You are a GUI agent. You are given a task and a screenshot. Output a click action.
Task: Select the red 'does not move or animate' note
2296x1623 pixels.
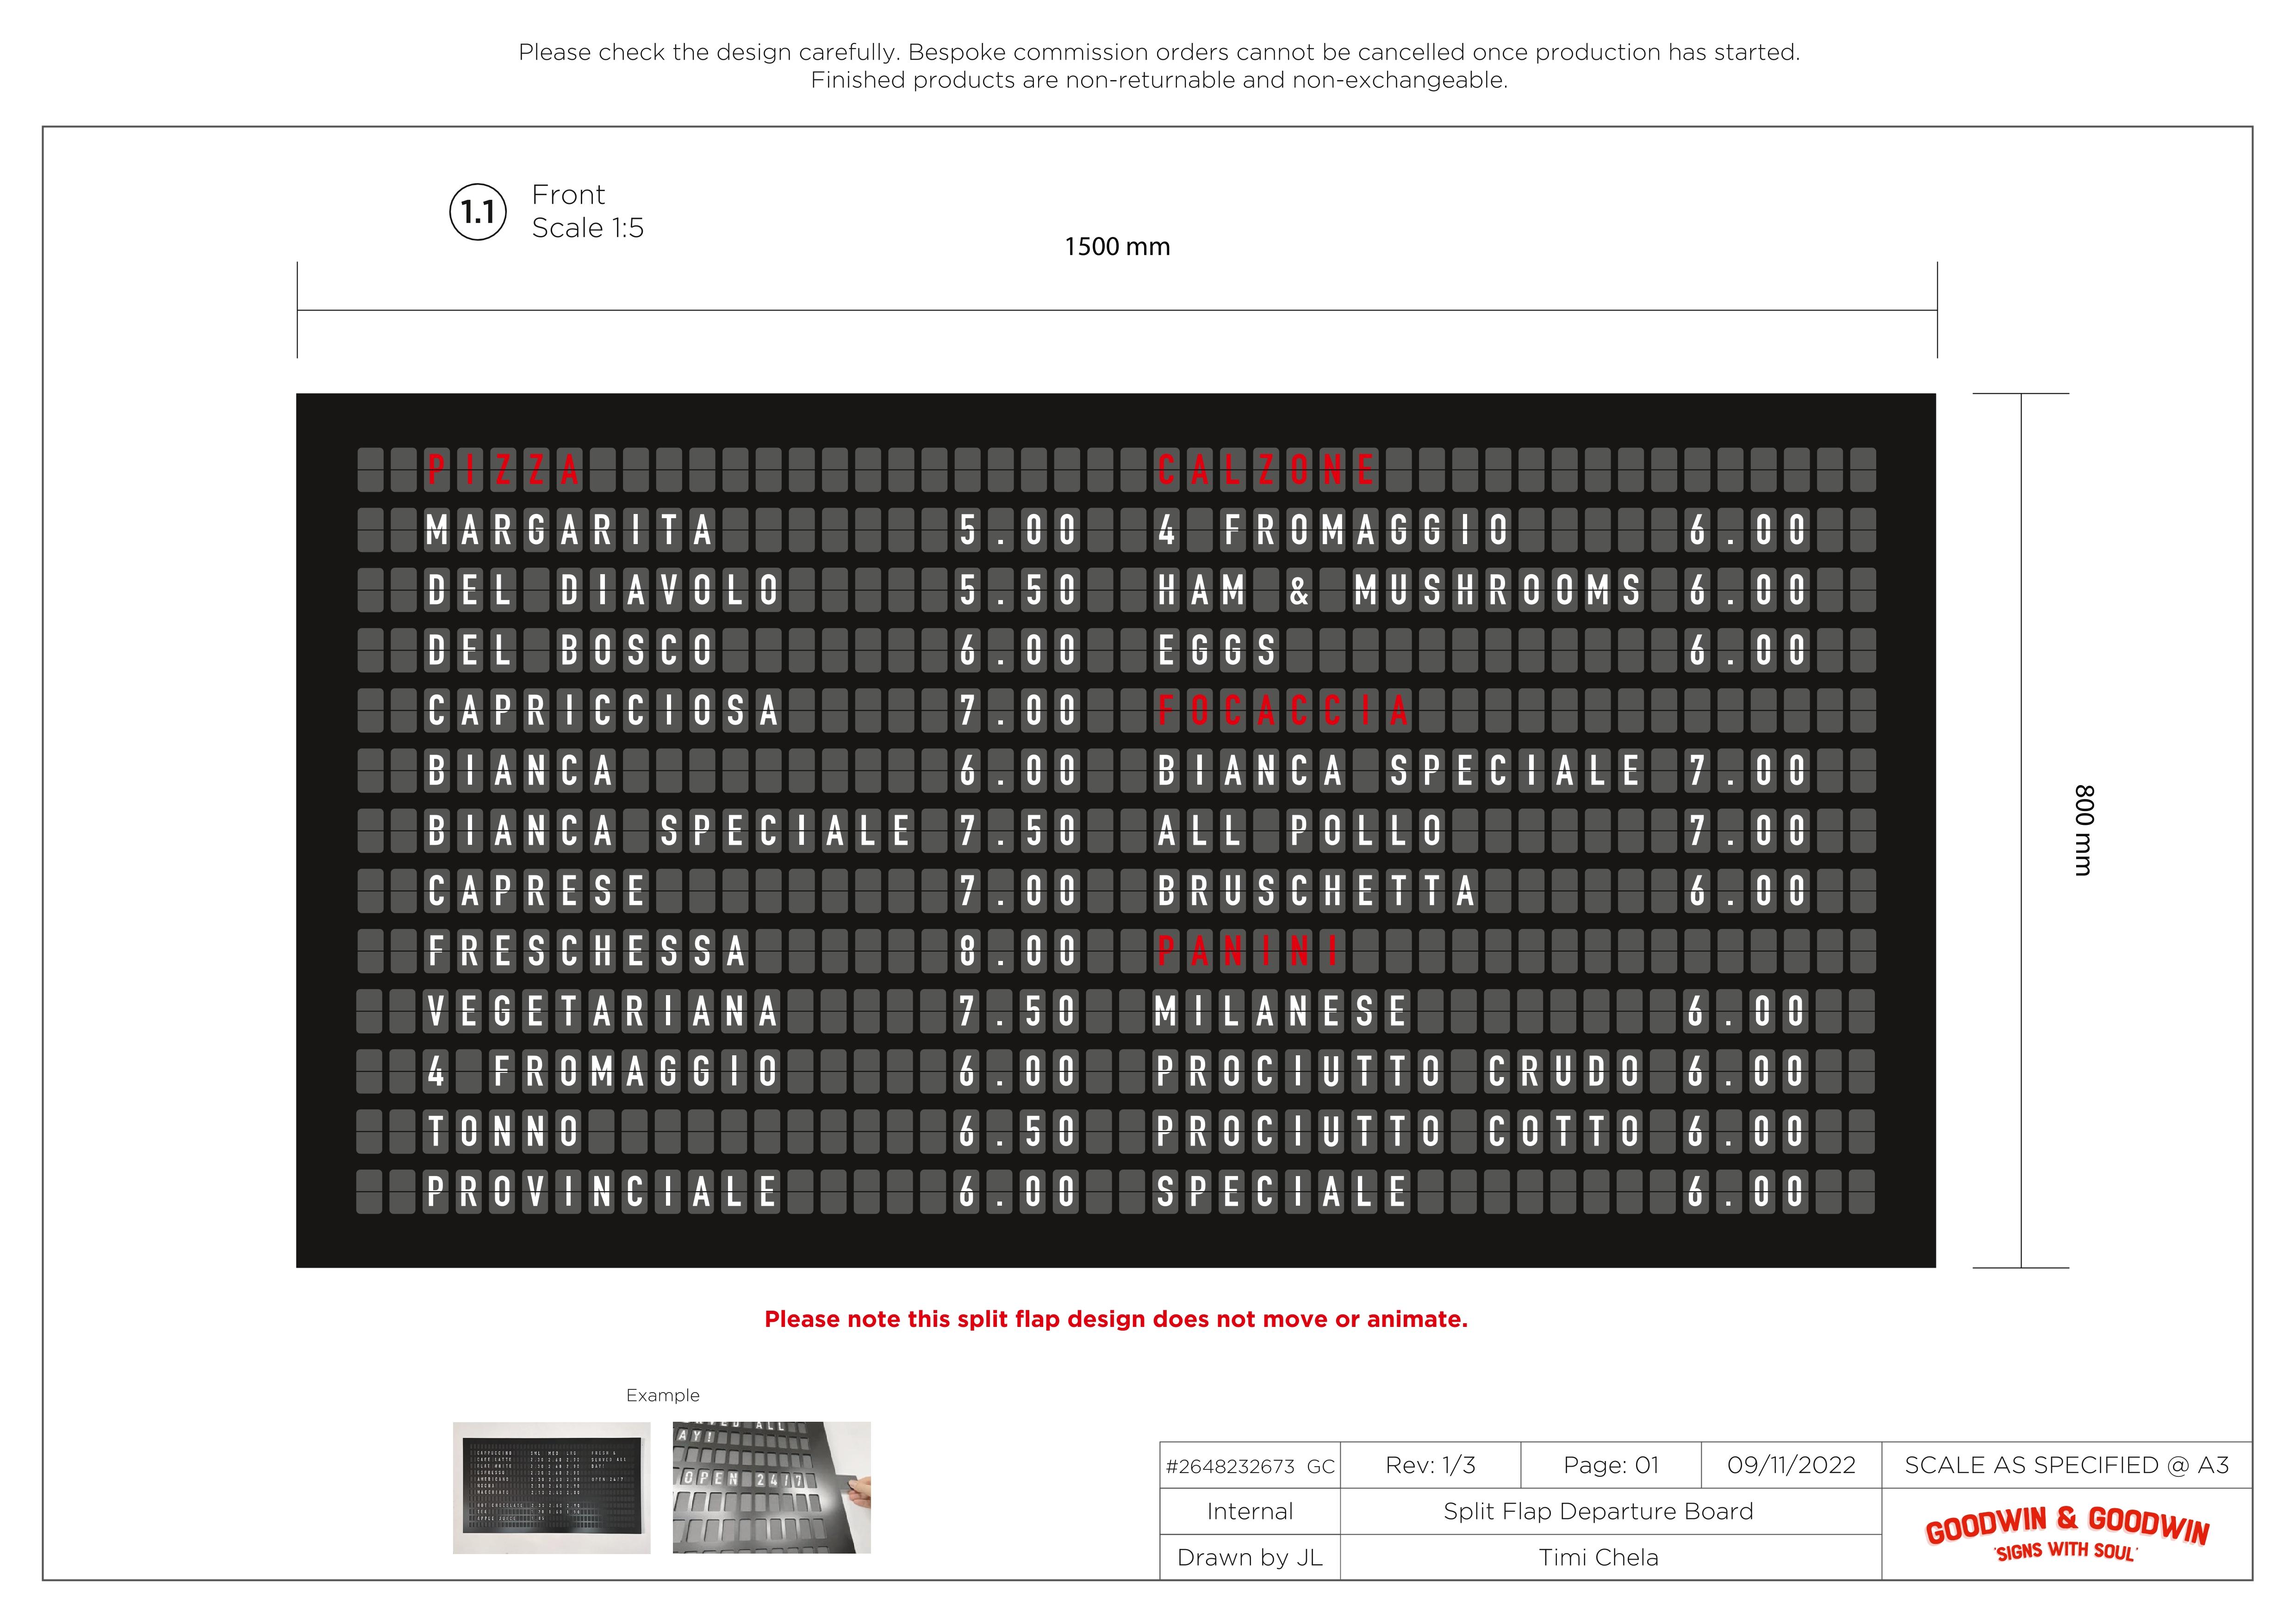[1116, 1319]
